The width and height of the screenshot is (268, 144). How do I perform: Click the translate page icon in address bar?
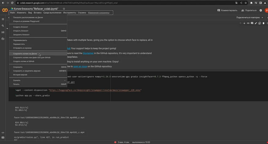[236, 3]
